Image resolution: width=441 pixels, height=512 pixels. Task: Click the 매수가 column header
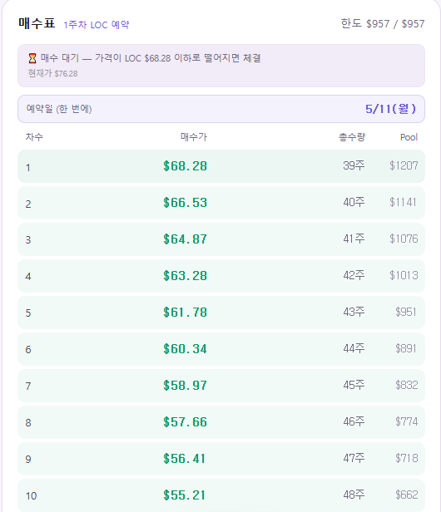(194, 137)
